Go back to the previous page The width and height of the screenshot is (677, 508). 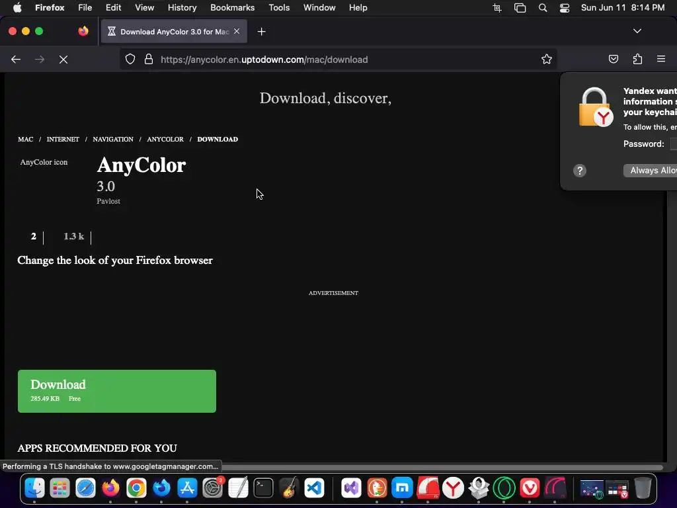(x=16, y=60)
